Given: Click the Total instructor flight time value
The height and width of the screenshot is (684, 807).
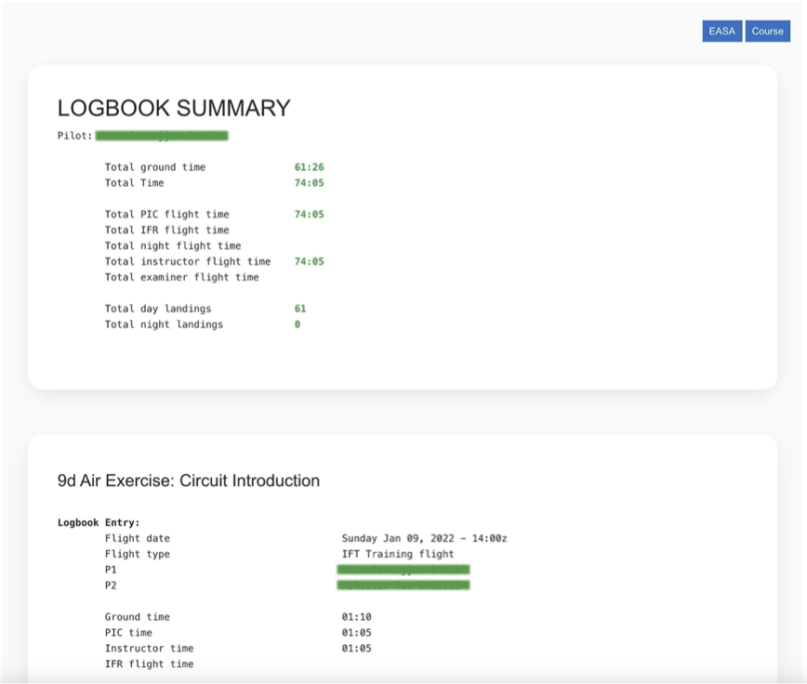Looking at the screenshot, I should coord(310,262).
